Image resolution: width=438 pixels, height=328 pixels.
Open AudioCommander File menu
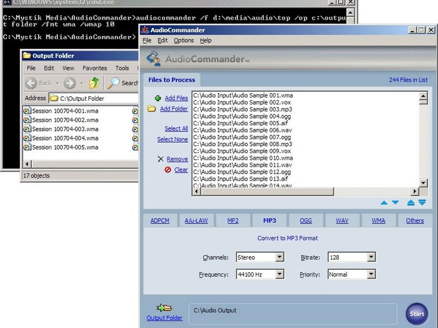[x=147, y=41]
